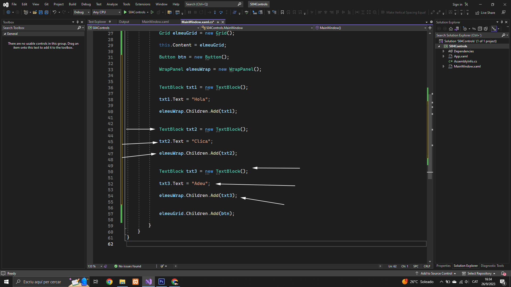Click Collapse All in Solution Explorer toolbar

click(480, 29)
